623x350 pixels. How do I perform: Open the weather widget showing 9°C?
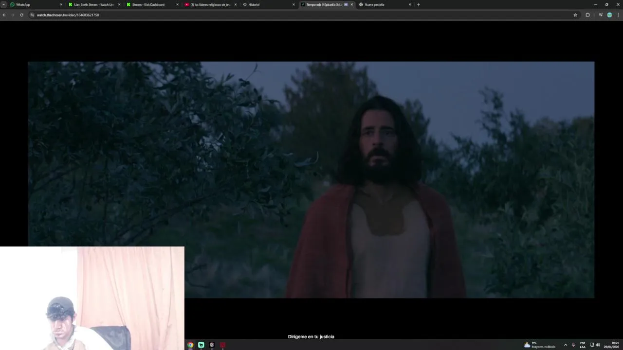pyautogui.click(x=540, y=345)
